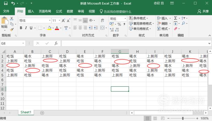The height and width of the screenshot is (121, 212).
Task: Switch to the 插入 tab
Action: (31, 11)
